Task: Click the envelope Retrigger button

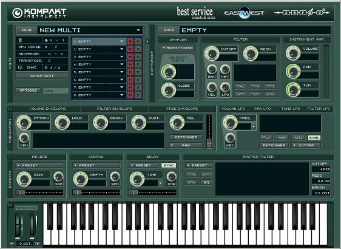Action: click(x=186, y=137)
